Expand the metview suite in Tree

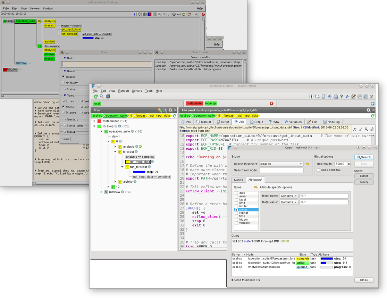[x=101, y=192]
